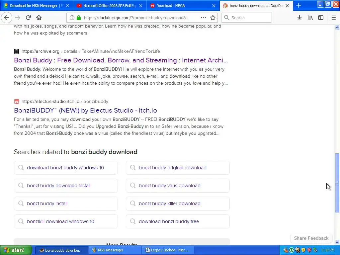
Task: Search bonzi buddy virus download
Action: 178,186
